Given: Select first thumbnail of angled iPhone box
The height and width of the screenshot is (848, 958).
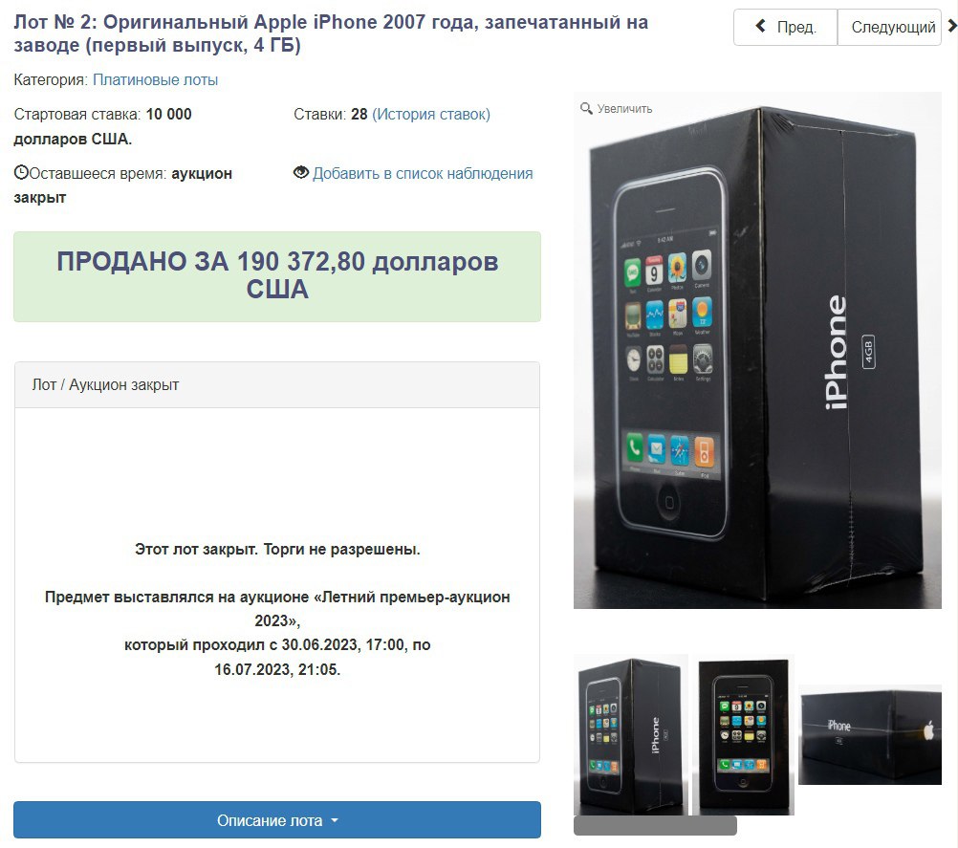Looking at the screenshot, I should coord(631,735).
